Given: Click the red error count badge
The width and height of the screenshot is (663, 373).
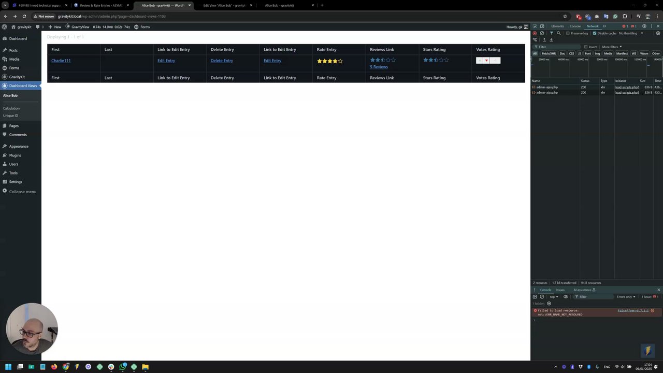Looking at the screenshot, I should [x=625, y=26].
